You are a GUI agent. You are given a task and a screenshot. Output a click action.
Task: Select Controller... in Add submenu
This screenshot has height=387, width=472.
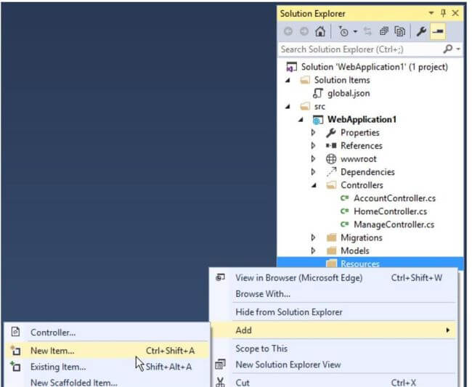(107, 333)
